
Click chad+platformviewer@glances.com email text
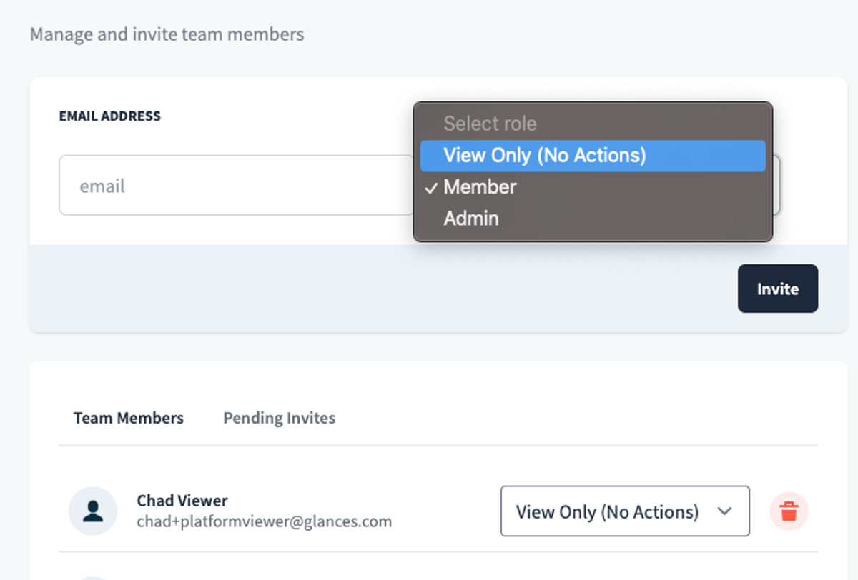265,521
